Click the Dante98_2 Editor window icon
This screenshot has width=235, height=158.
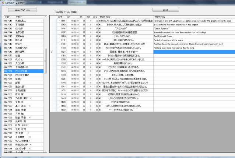pos(2,2)
